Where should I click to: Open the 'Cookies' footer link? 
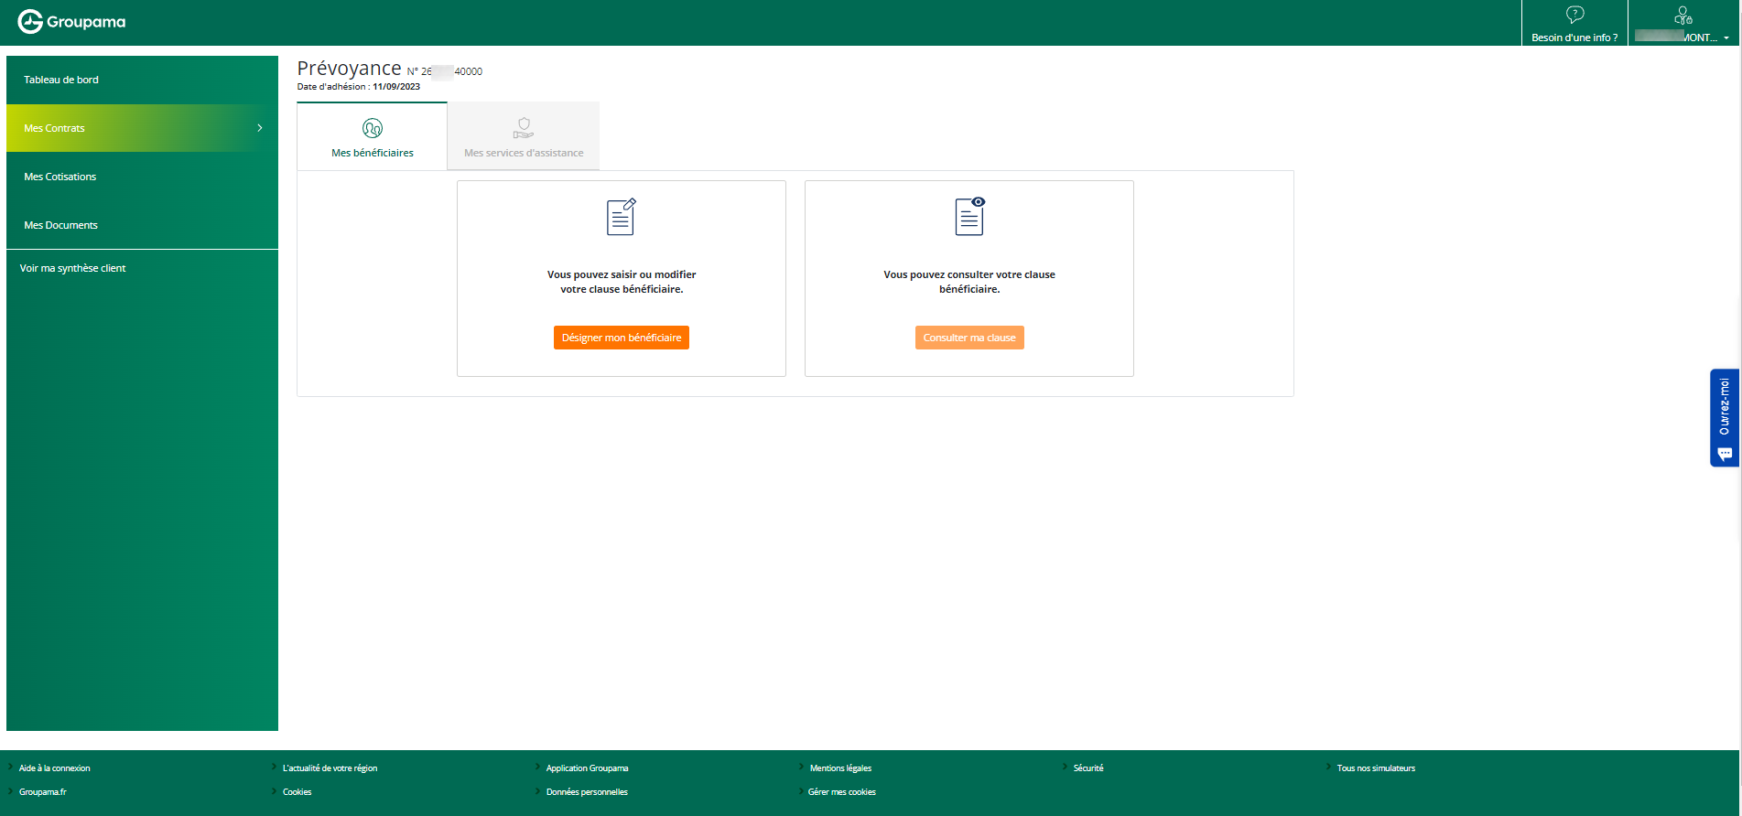[298, 792]
